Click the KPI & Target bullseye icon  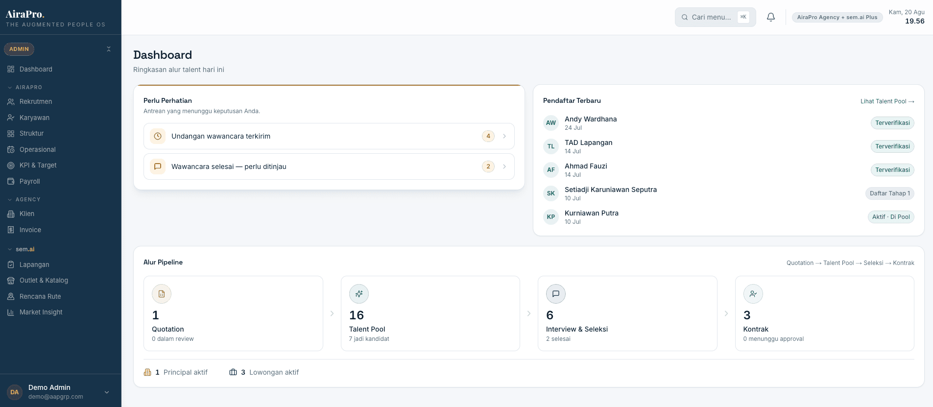click(11, 165)
